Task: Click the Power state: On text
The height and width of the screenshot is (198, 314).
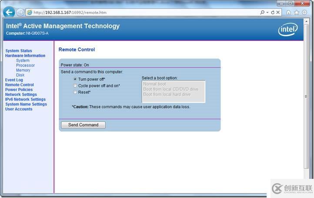Action: pos(75,65)
